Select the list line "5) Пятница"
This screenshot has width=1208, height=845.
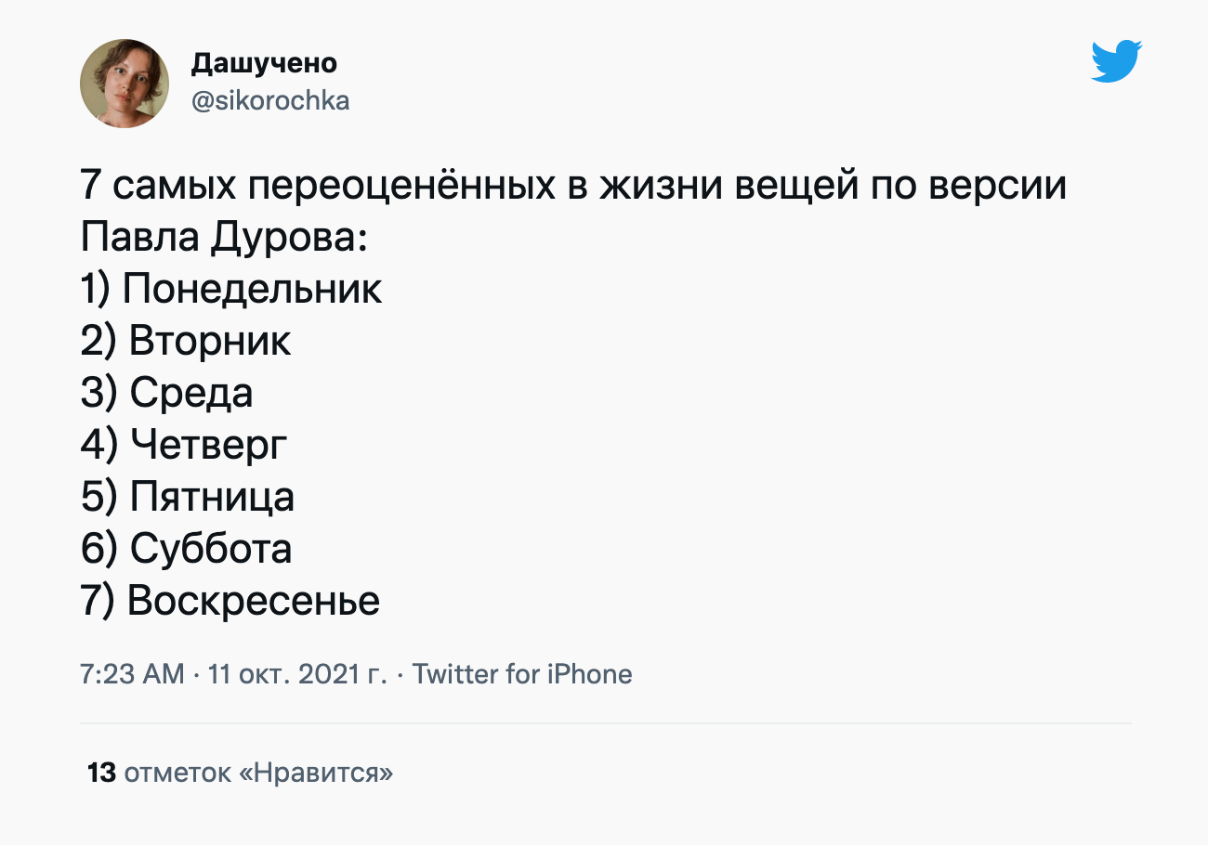188,497
